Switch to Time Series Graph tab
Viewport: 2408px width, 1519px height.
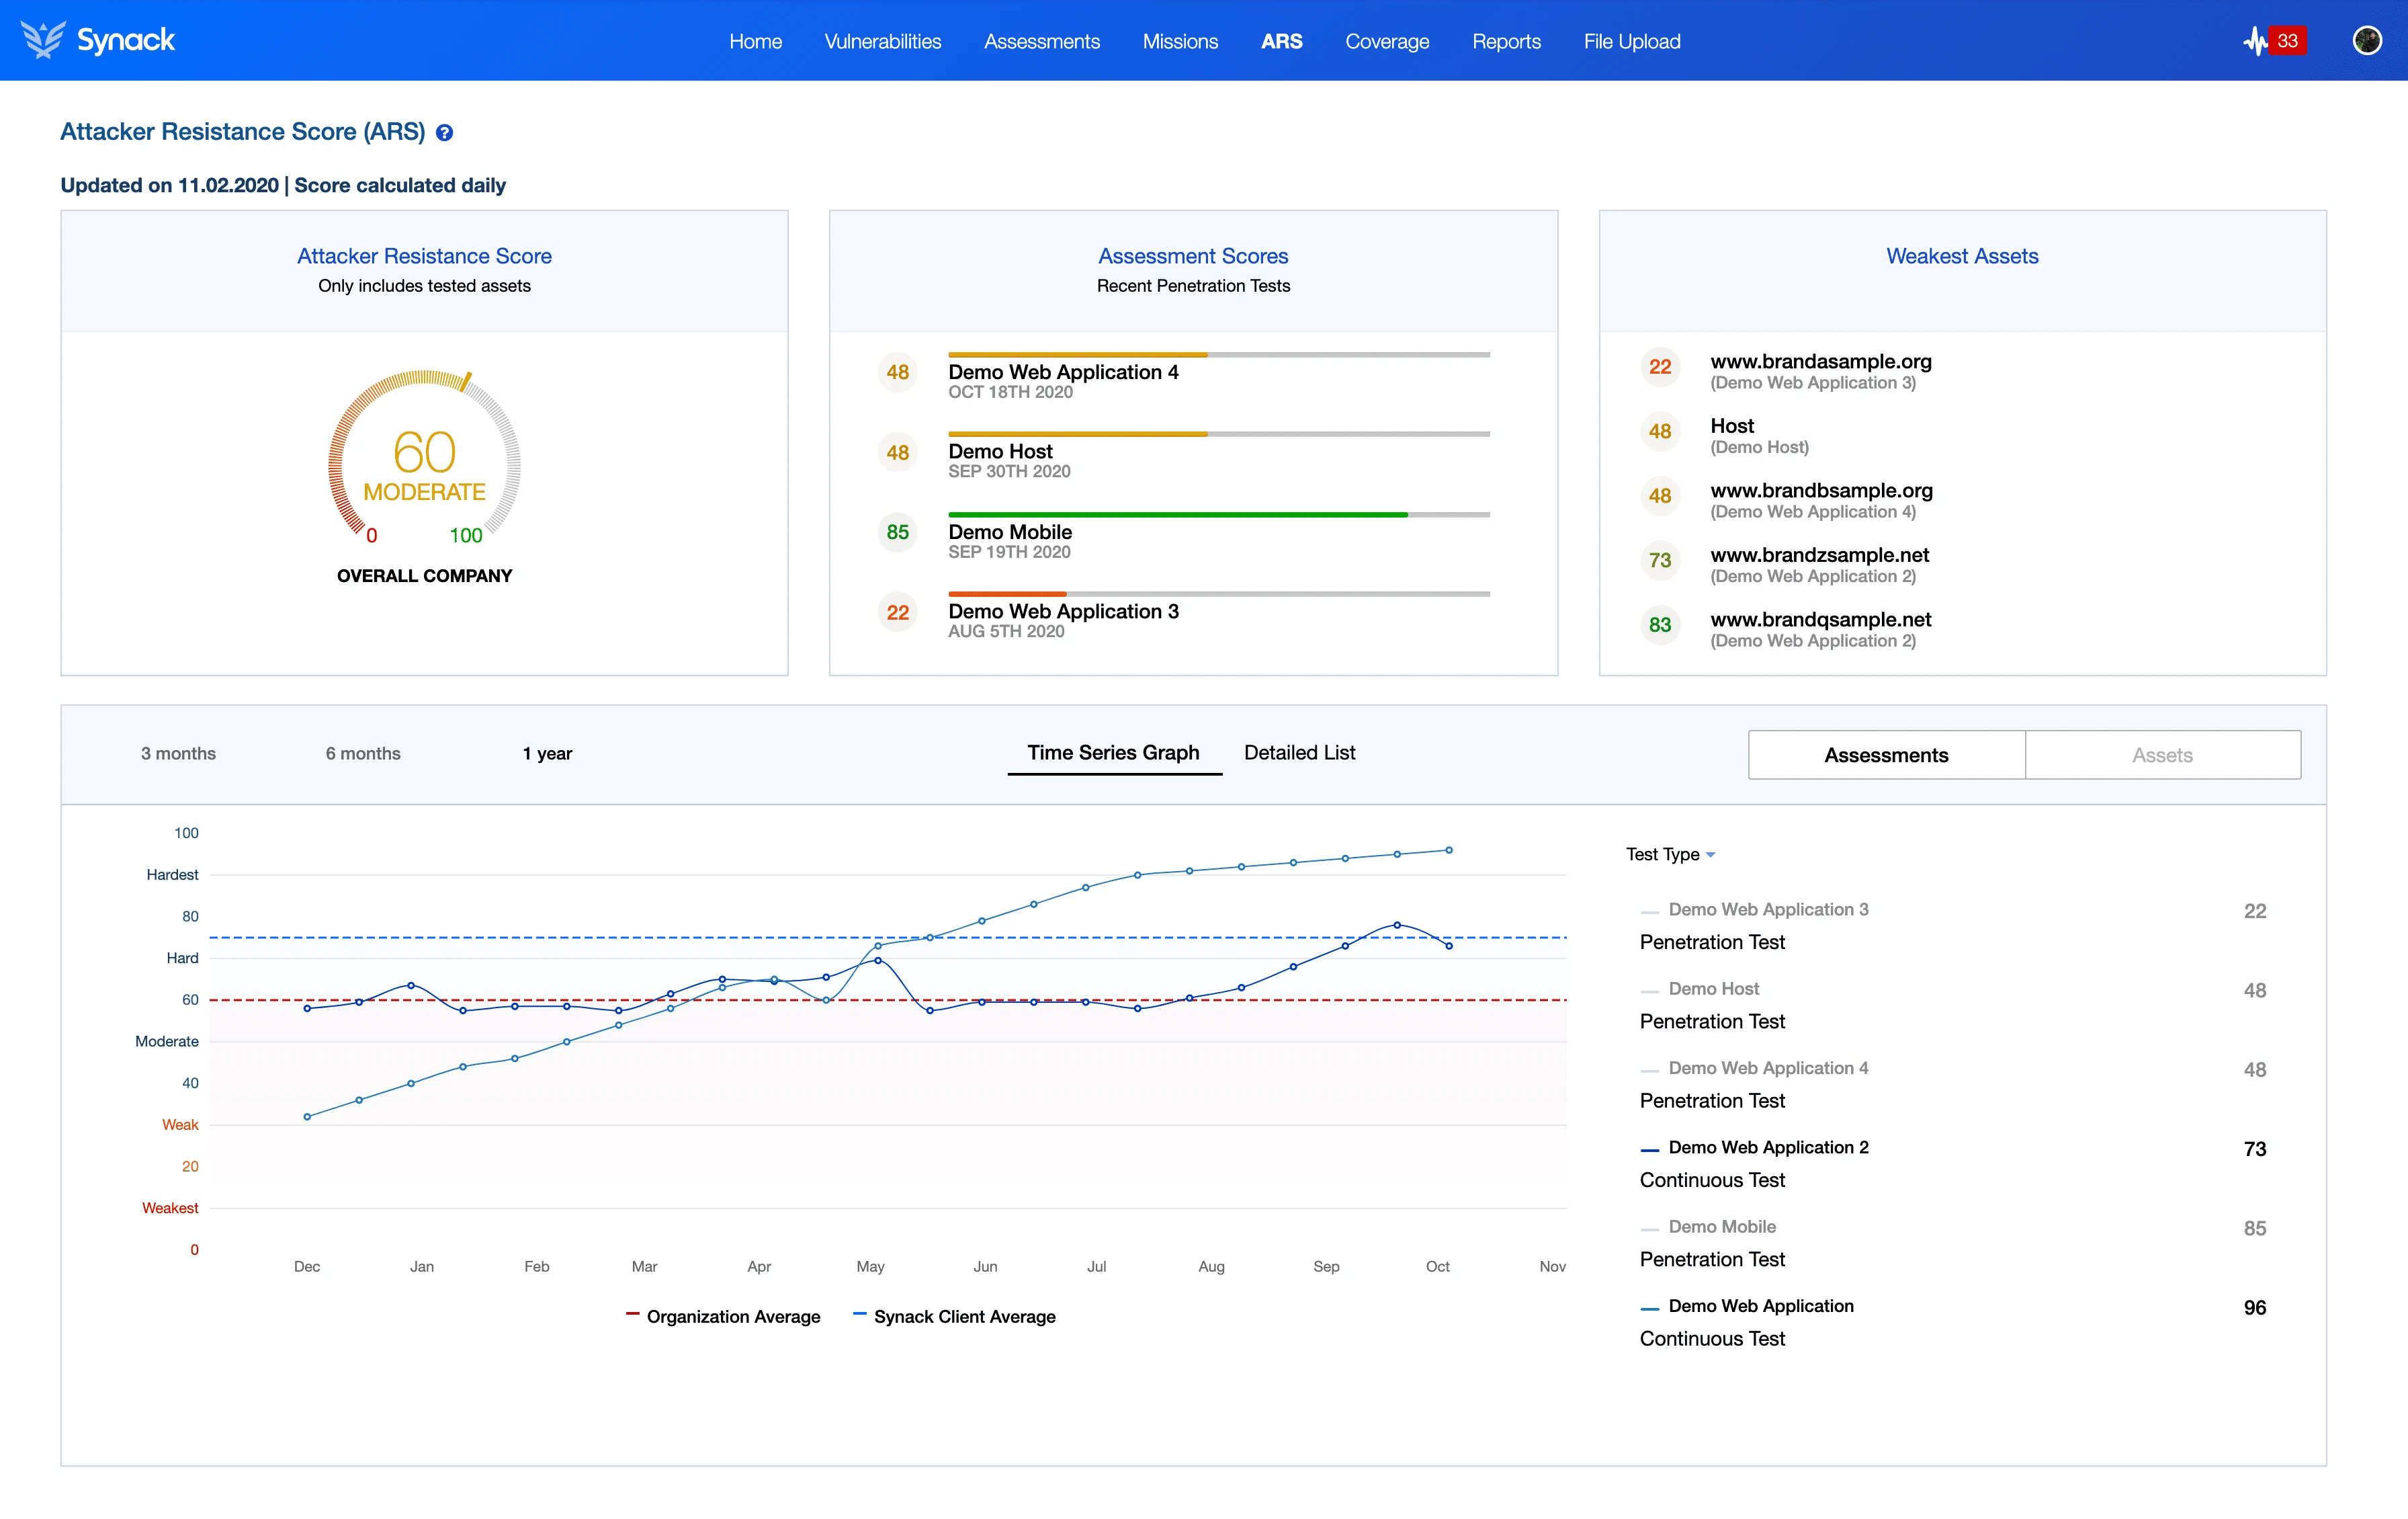pyautogui.click(x=1113, y=753)
